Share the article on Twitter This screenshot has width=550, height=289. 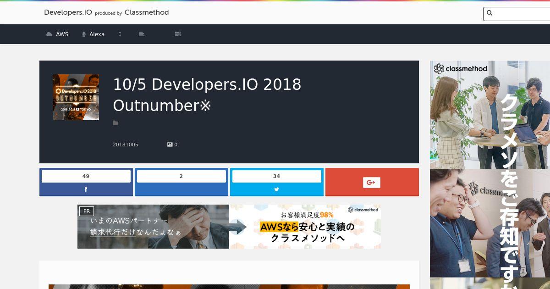(277, 182)
